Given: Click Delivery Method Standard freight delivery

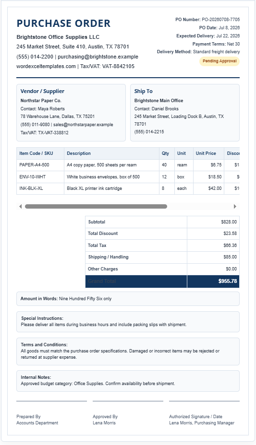Looking at the screenshot, I should point(198,52).
